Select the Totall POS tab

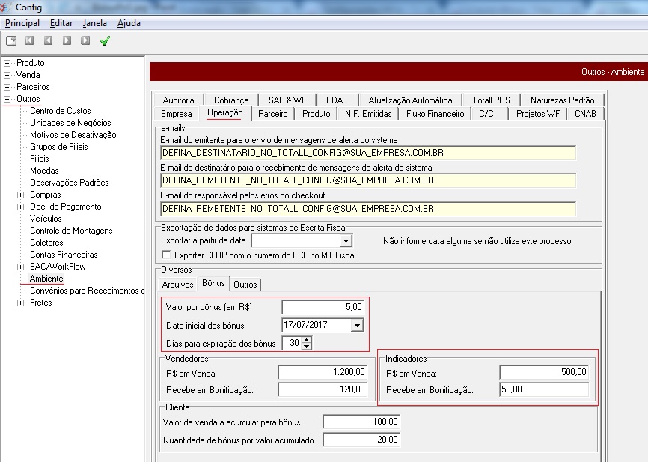[x=491, y=100]
